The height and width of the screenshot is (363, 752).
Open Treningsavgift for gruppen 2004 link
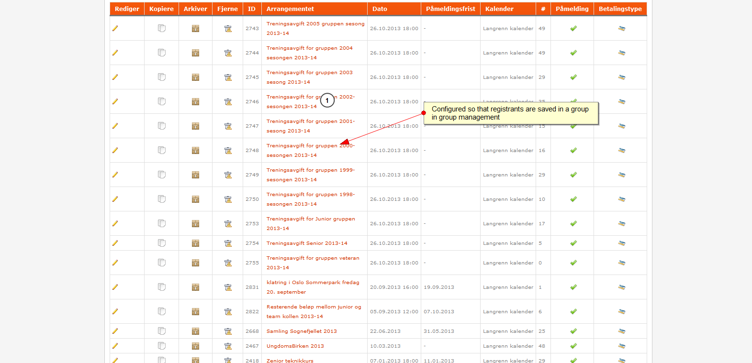310,53
